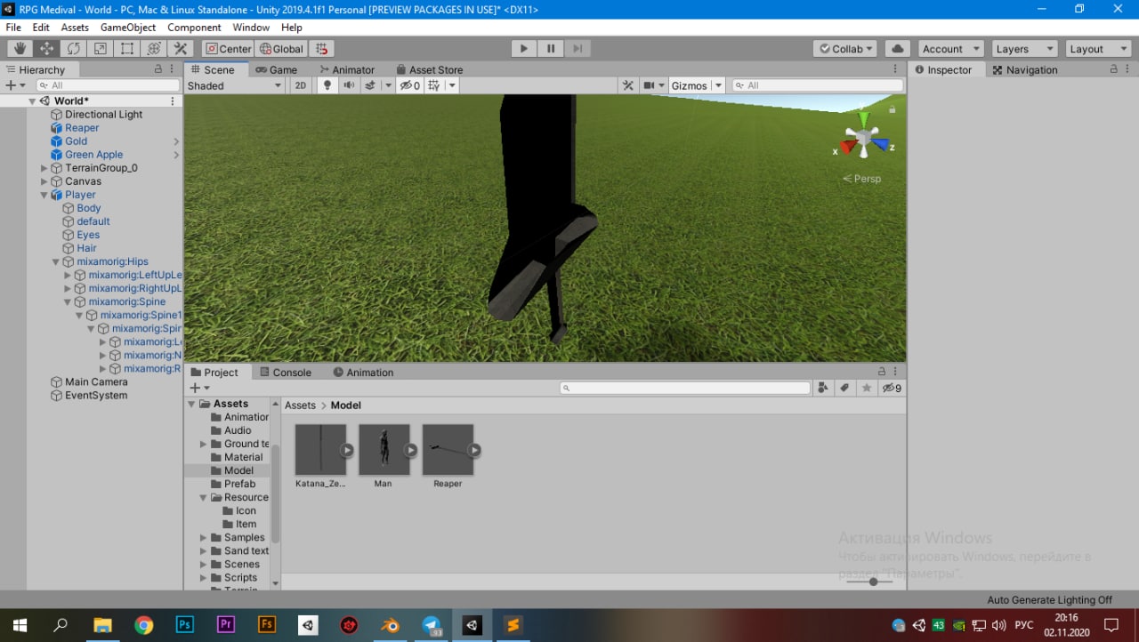Screen dimensions: 1139x642
Task: Open Unity Cloud services icon
Action: 897,49
